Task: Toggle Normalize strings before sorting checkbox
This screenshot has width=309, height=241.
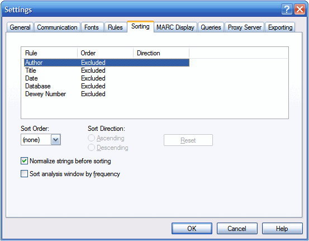Action: [x=24, y=161]
